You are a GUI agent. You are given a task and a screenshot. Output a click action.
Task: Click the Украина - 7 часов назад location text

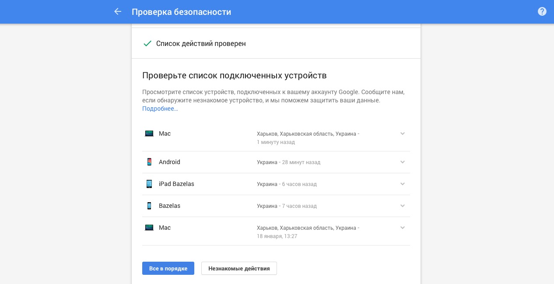(287, 206)
